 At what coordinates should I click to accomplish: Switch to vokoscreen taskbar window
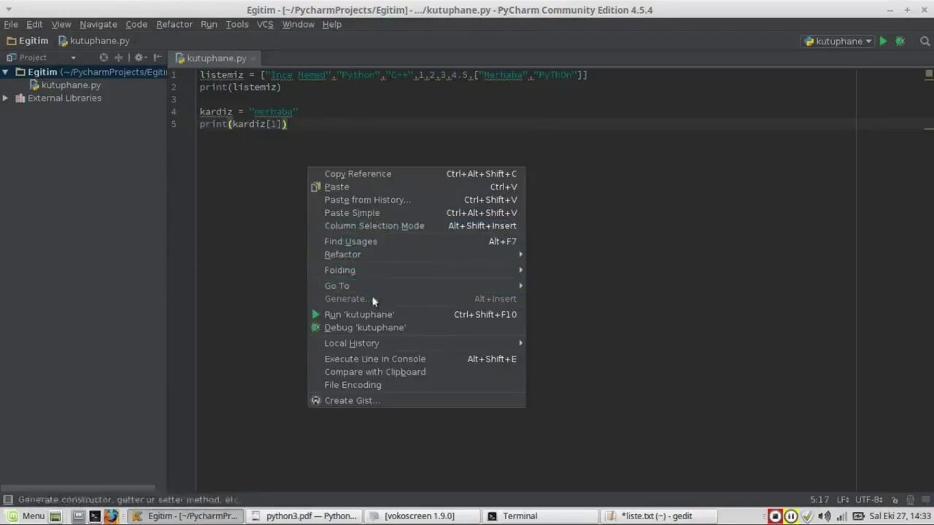click(x=421, y=516)
